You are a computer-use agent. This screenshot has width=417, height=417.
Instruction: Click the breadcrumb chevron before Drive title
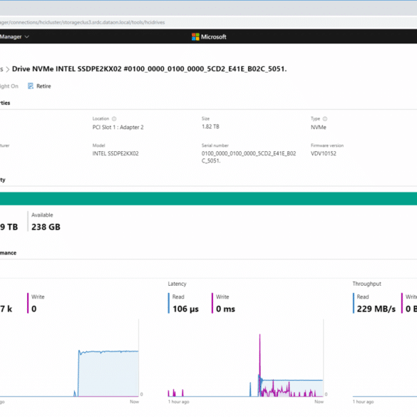tap(8, 69)
